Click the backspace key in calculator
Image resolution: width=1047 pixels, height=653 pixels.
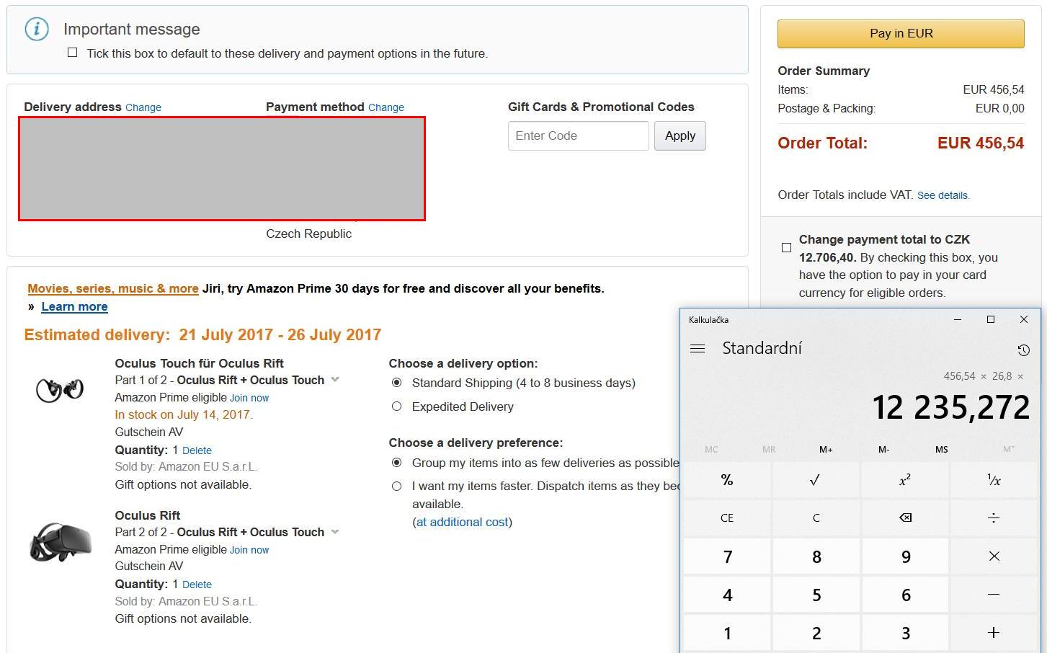[905, 517]
